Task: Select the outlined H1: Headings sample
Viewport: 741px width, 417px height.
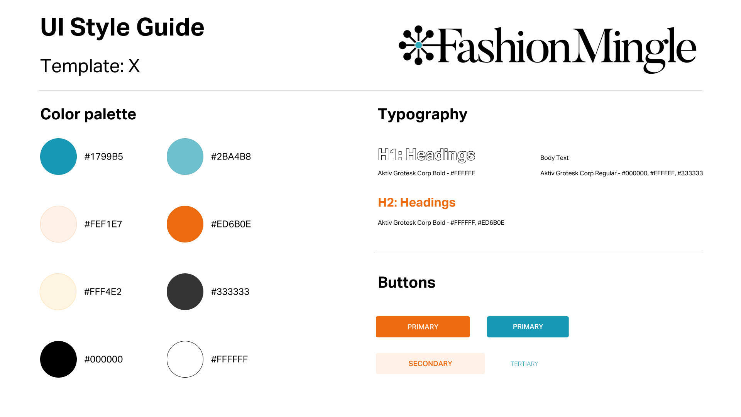Action: tap(426, 155)
